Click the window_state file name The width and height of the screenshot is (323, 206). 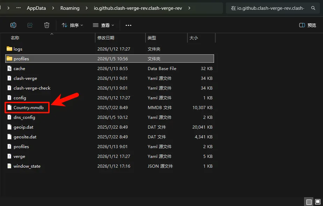[x=27, y=166]
